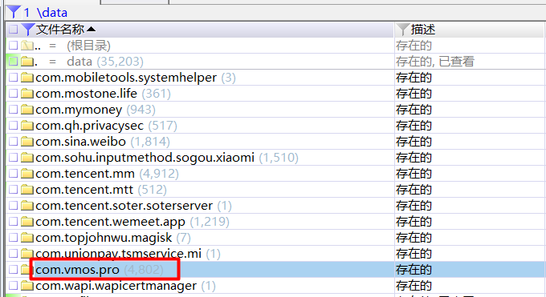The width and height of the screenshot is (546, 297).
Task: Check the box for com.sohu.inputmethod.sogou.xiaomi
Action: pyautogui.click(x=13, y=158)
